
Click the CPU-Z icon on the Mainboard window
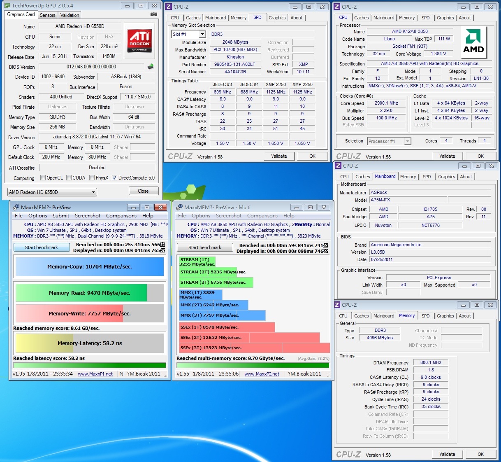click(338, 166)
